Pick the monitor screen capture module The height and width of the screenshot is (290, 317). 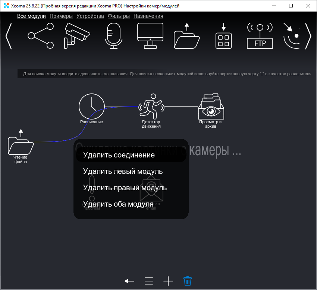(x=150, y=36)
